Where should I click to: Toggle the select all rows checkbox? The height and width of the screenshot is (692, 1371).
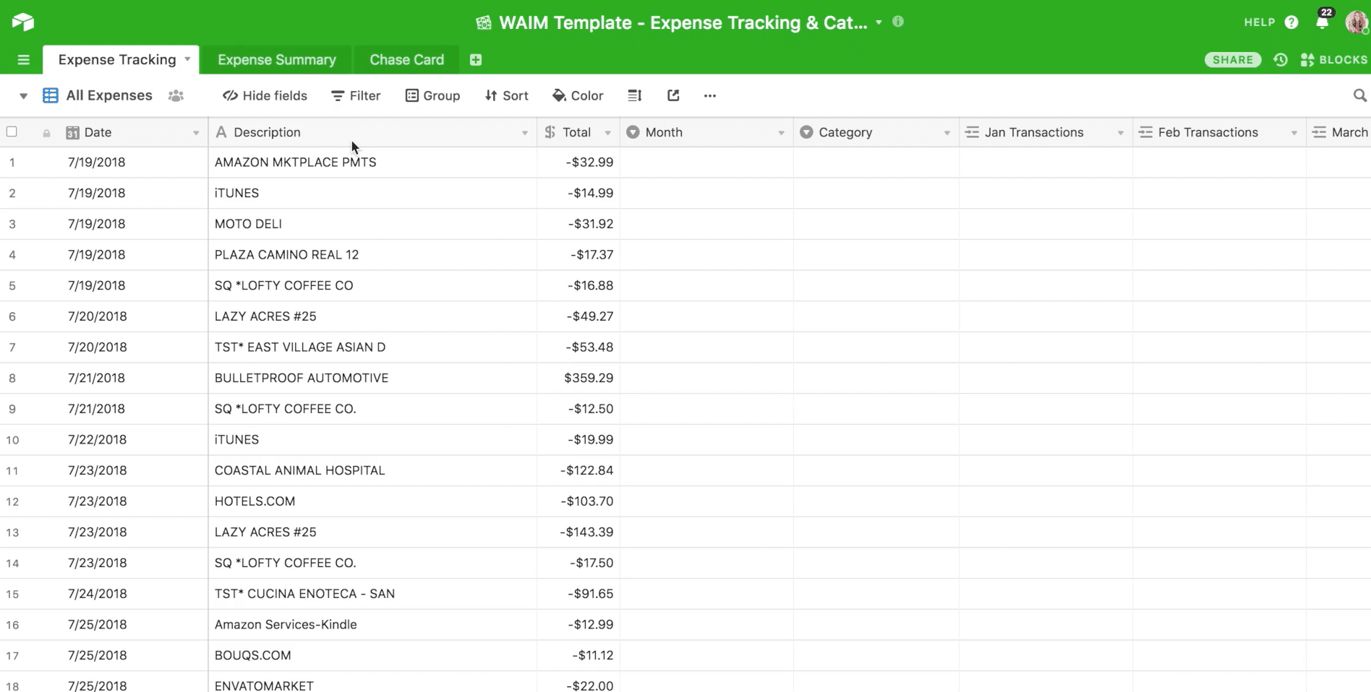12,131
